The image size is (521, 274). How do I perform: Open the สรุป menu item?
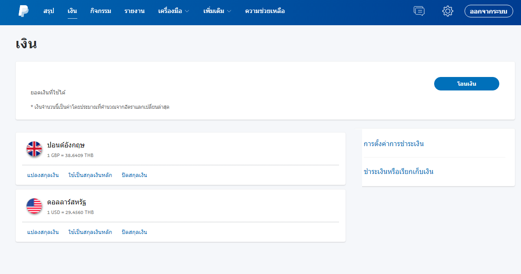(49, 12)
